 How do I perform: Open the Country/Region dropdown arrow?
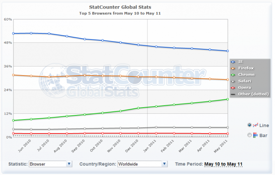pyautogui.click(x=165, y=164)
